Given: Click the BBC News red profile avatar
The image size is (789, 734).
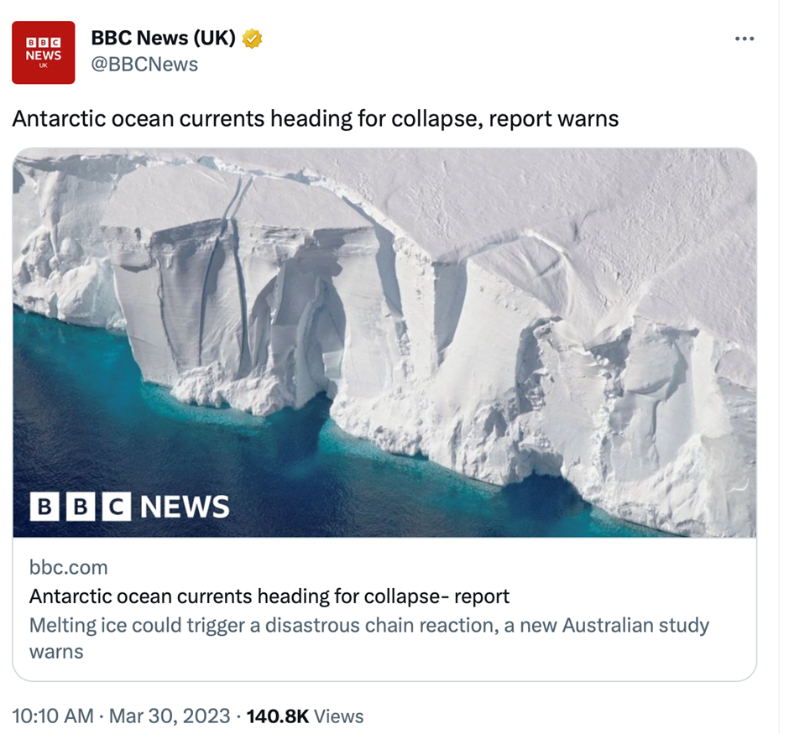Looking at the screenshot, I should [43, 52].
